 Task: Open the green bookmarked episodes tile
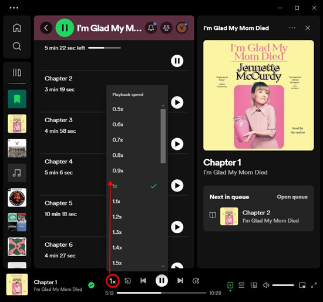pos(17,99)
